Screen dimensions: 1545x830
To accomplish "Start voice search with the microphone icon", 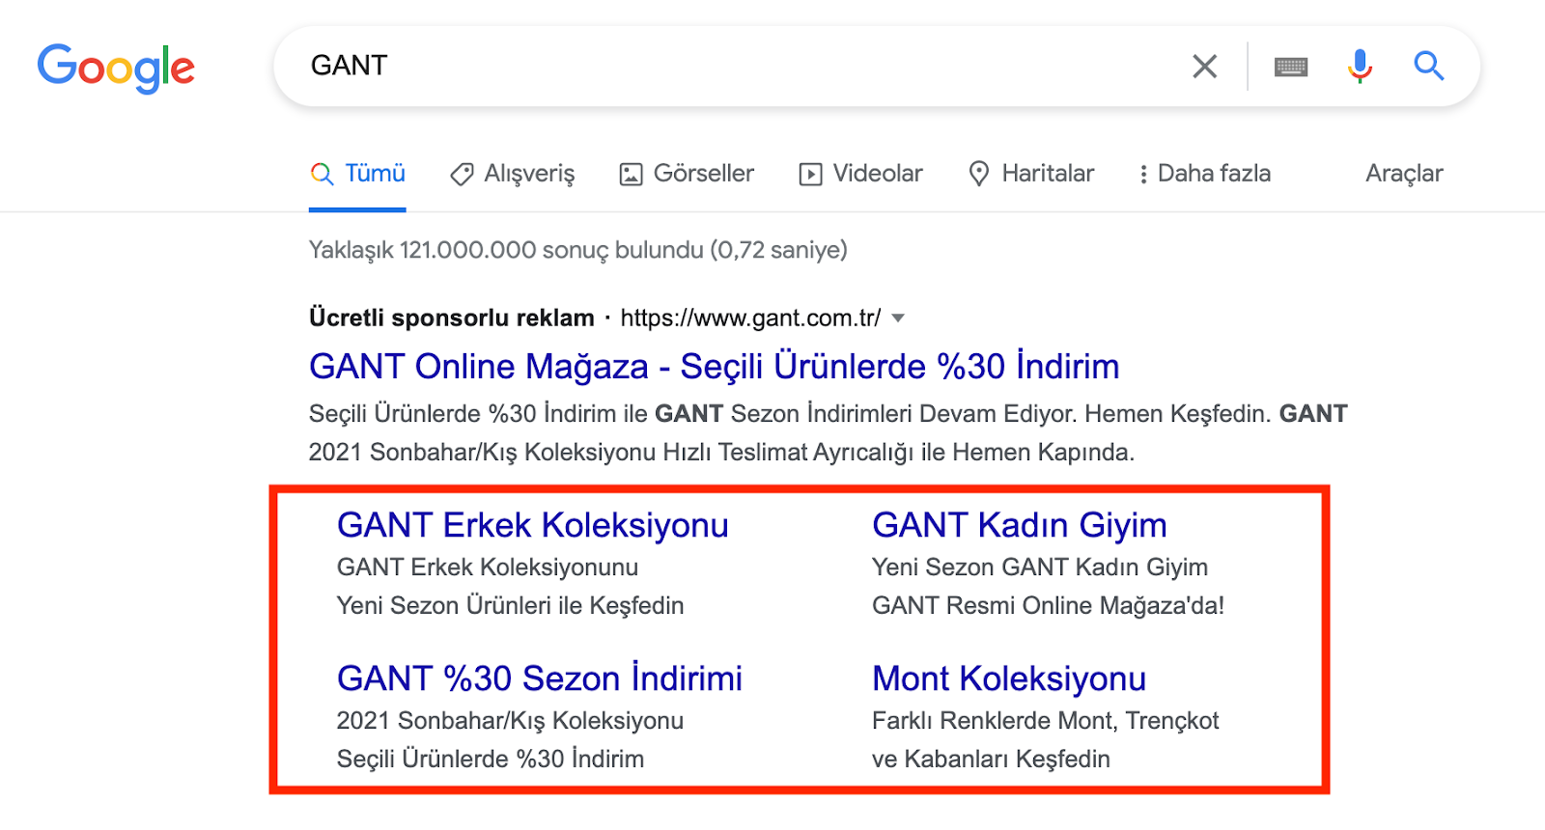I will (x=1360, y=66).
